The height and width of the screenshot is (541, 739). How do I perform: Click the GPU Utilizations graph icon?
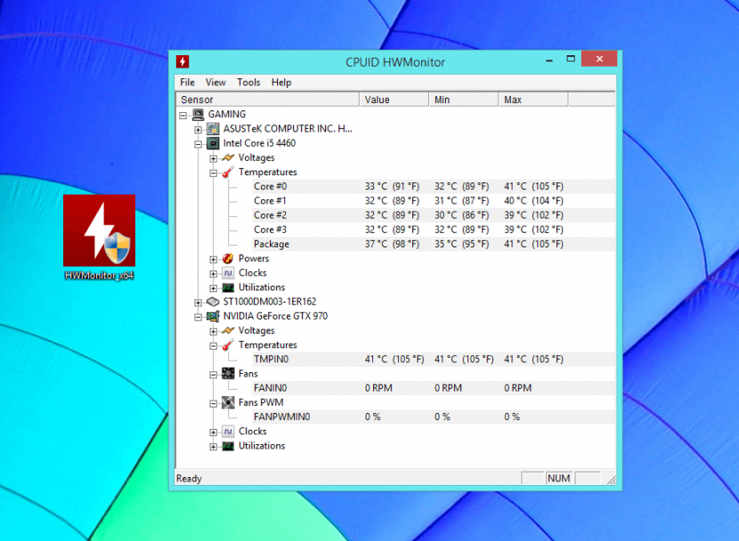tap(228, 446)
